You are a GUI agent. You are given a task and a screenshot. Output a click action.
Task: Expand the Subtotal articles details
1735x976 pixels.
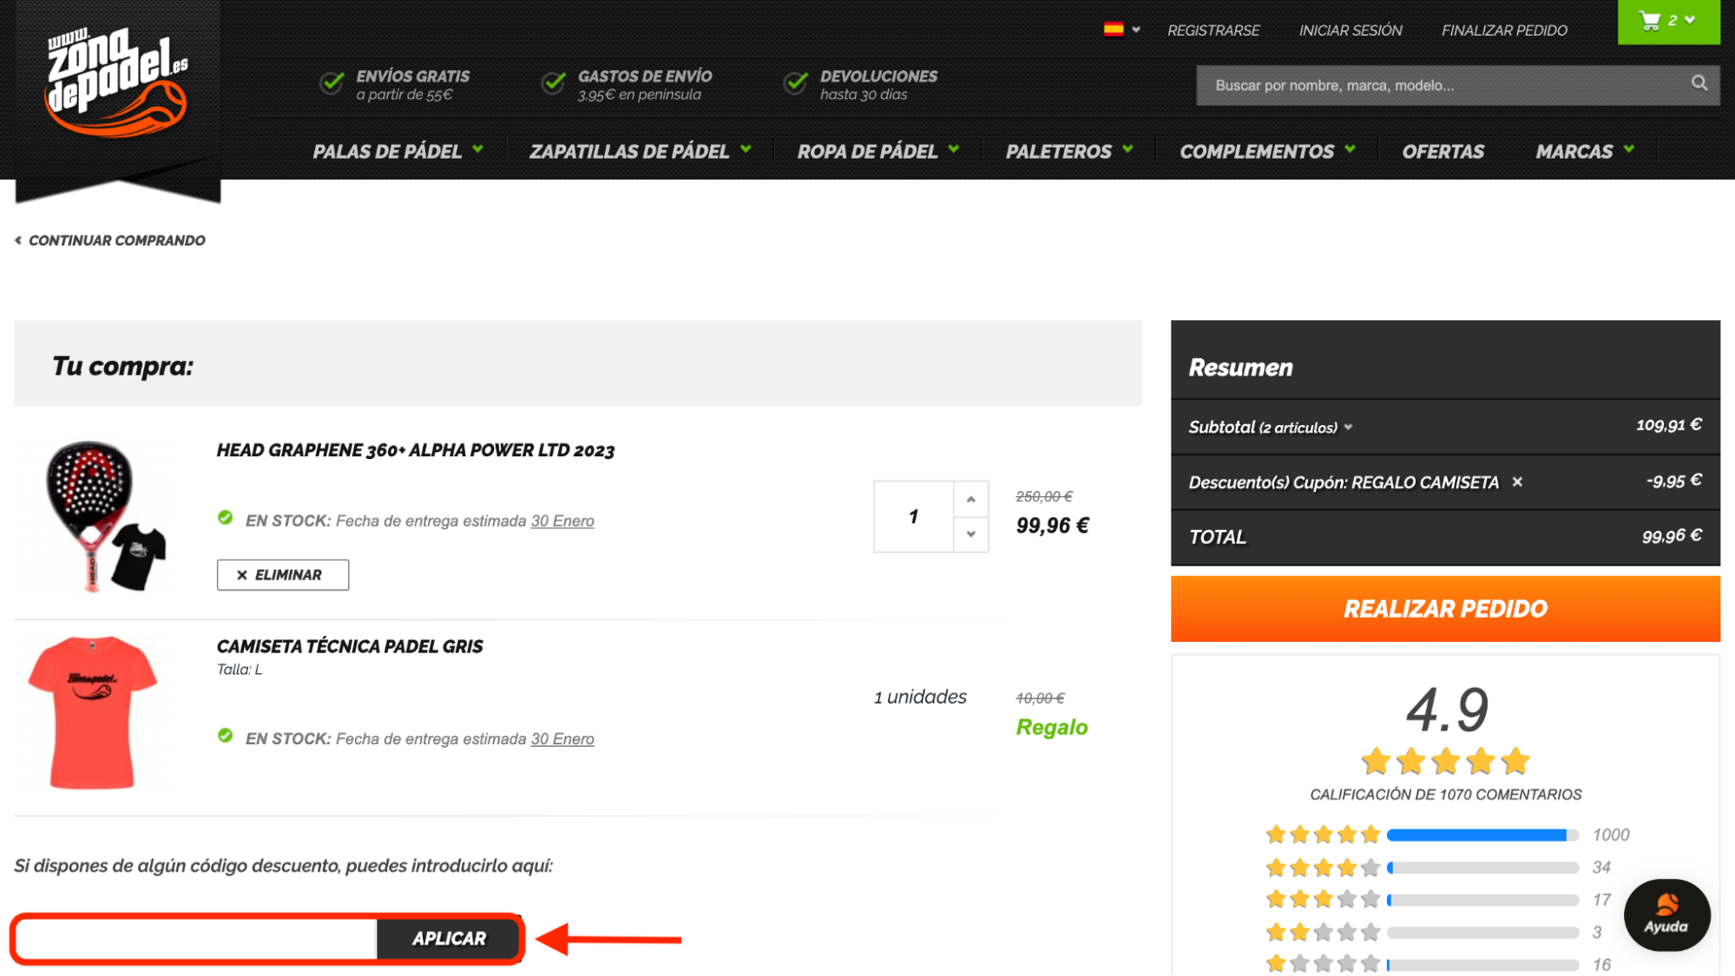[1348, 428]
